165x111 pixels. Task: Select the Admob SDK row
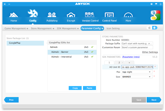[x=72, y=47]
